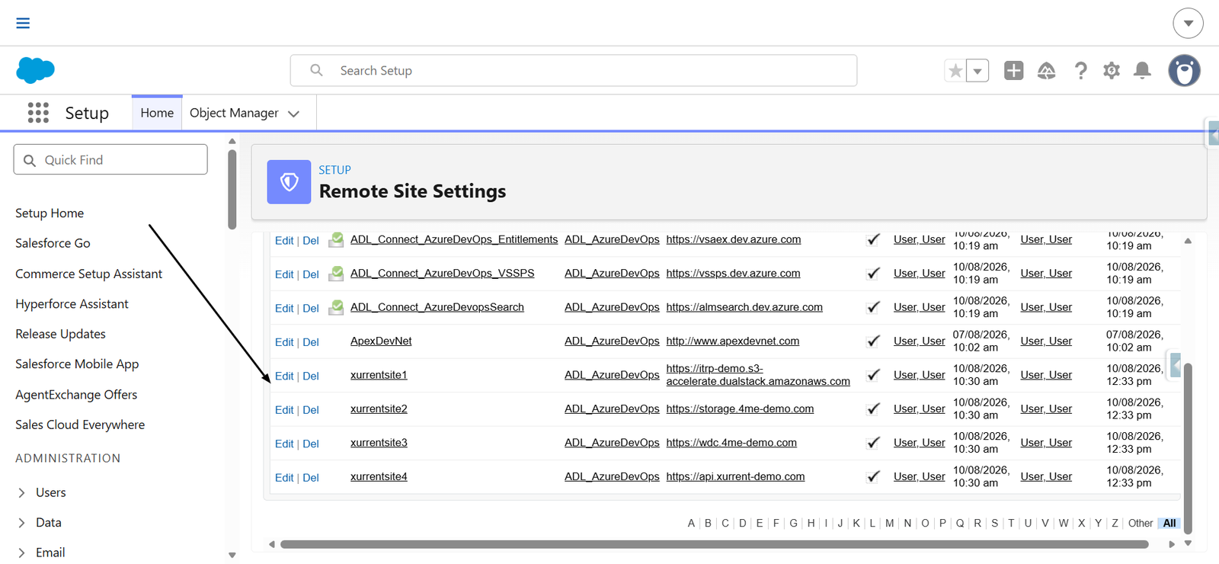Open Setup Home in the sidebar
Viewport: 1219px width, 564px height.
point(50,213)
